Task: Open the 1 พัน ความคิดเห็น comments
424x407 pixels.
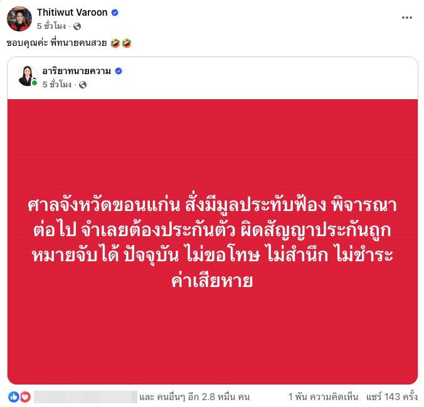Action: [x=323, y=397]
